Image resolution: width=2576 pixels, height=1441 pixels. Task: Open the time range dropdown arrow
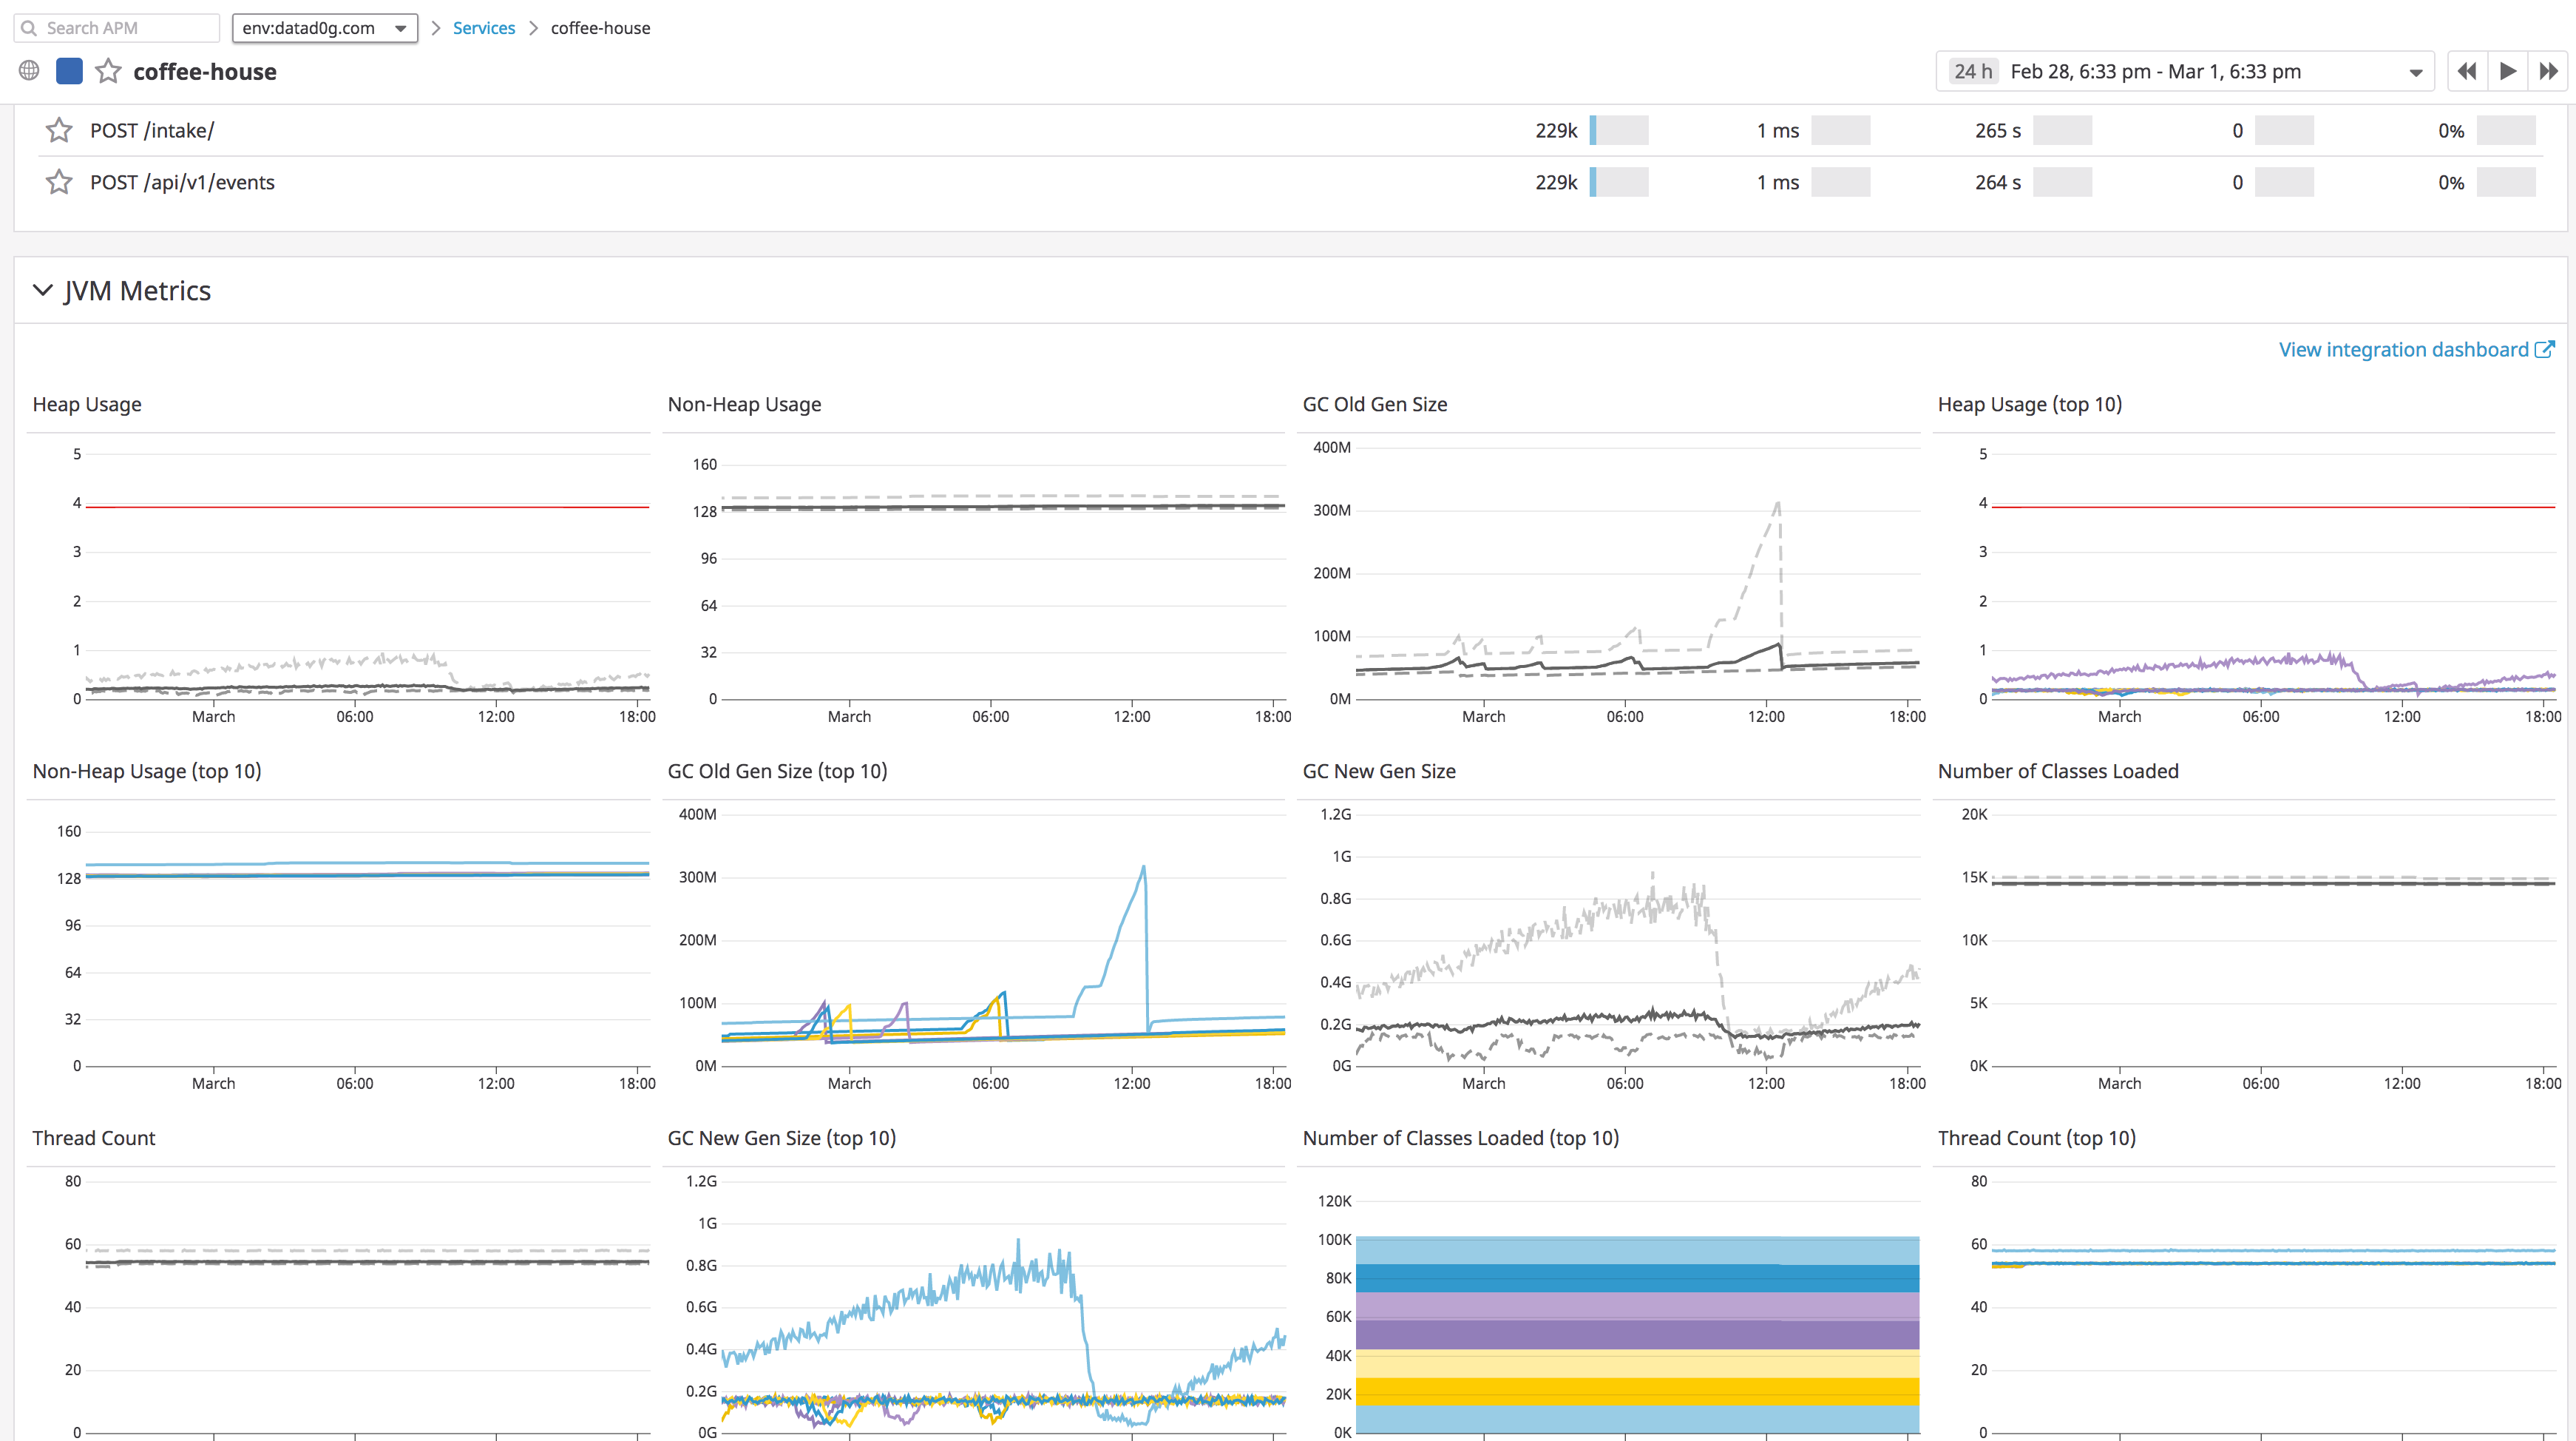[x=2415, y=72]
